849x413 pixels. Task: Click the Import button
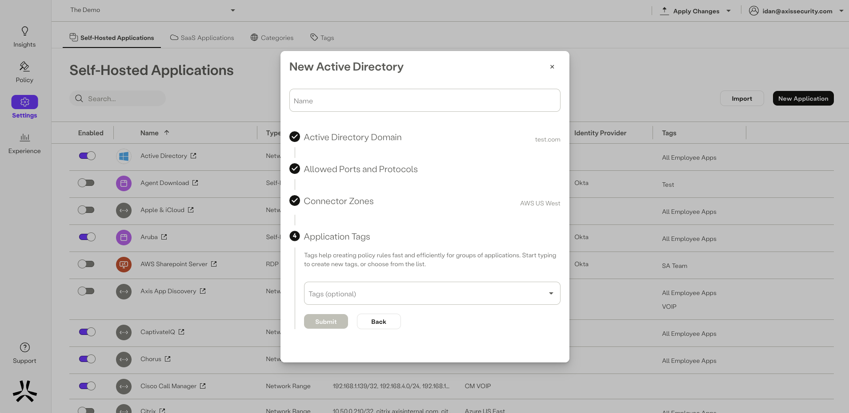(x=742, y=98)
